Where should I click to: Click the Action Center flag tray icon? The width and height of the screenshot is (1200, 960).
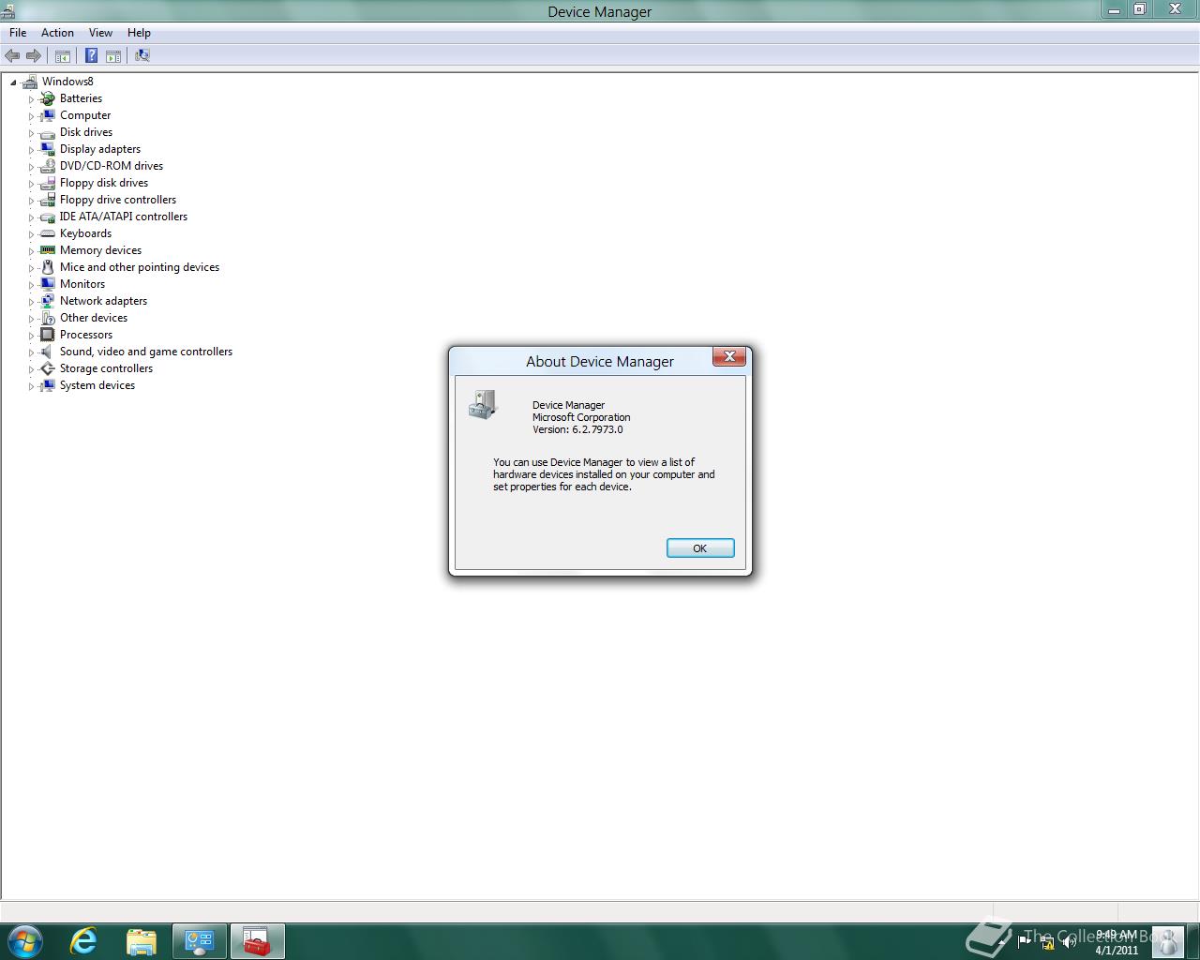[x=1025, y=942]
